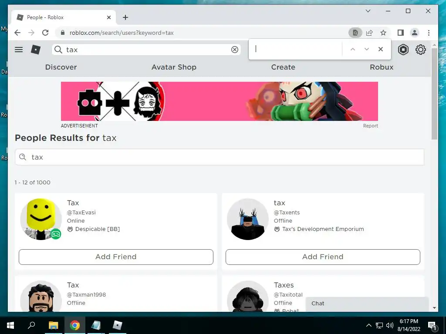
Task: Click the in-game status badge on TaxEvasi
Action: (x=56, y=234)
